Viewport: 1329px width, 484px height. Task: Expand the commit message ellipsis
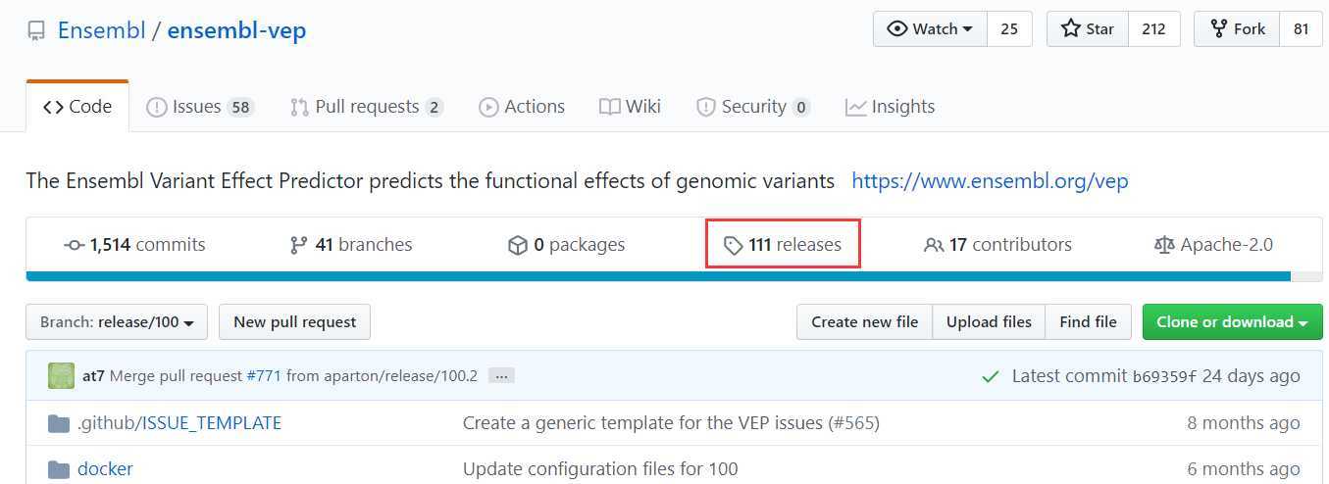pyautogui.click(x=501, y=375)
